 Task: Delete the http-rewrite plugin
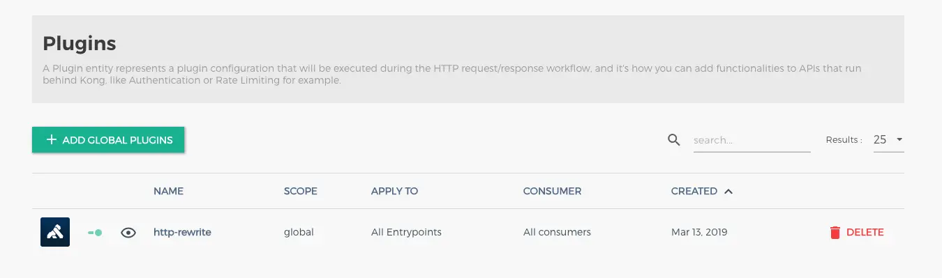[856, 233]
